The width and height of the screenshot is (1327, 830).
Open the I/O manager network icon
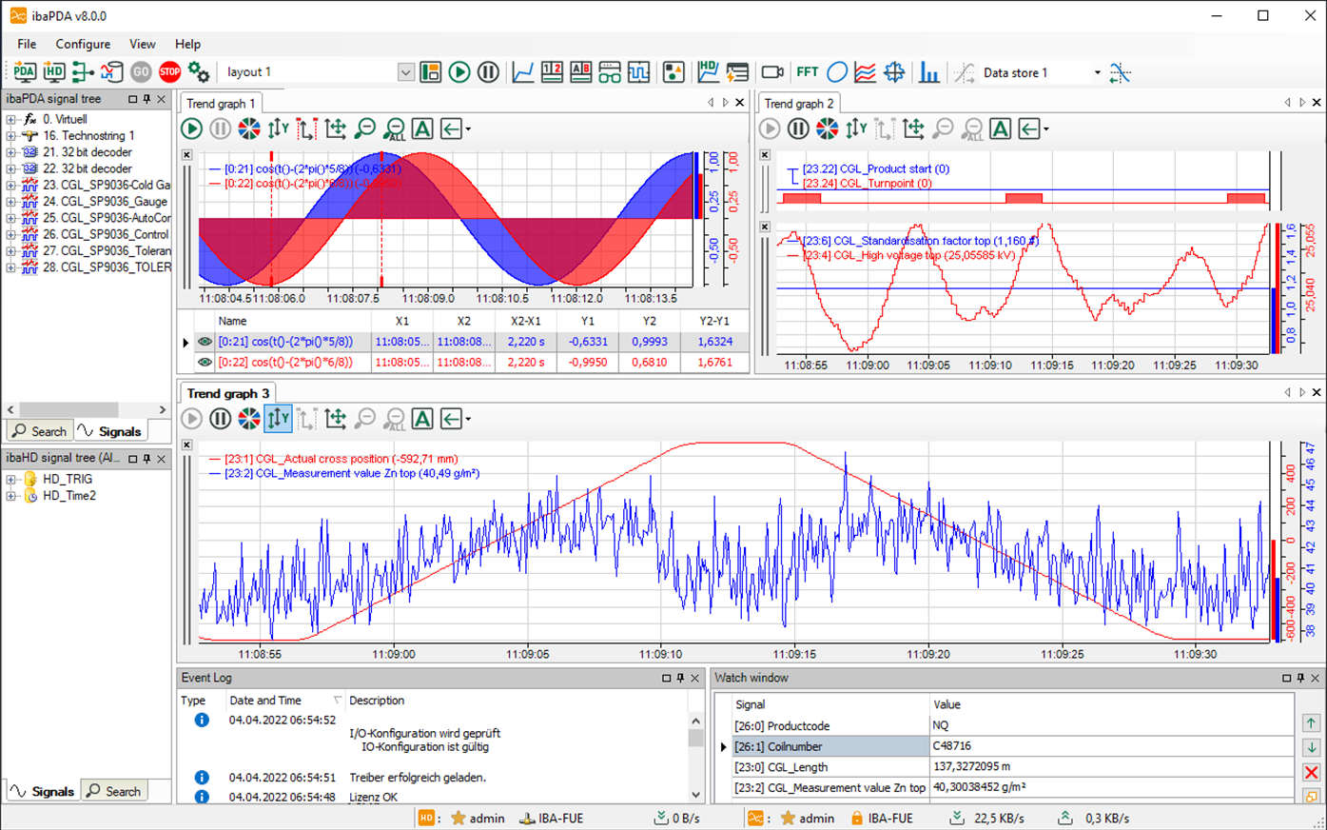(83, 72)
